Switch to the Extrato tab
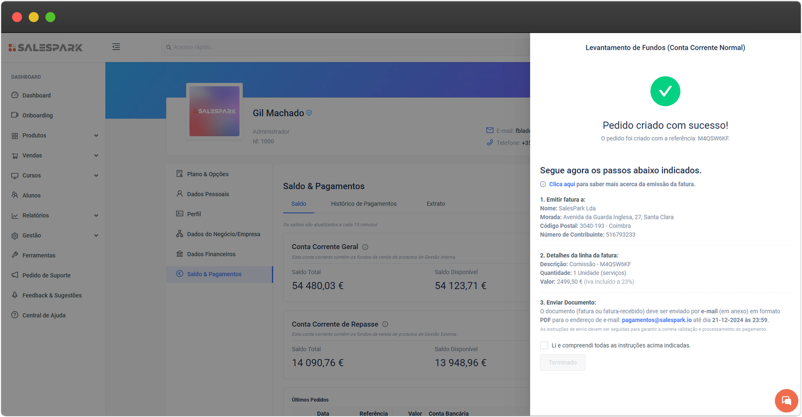 pyautogui.click(x=436, y=204)
